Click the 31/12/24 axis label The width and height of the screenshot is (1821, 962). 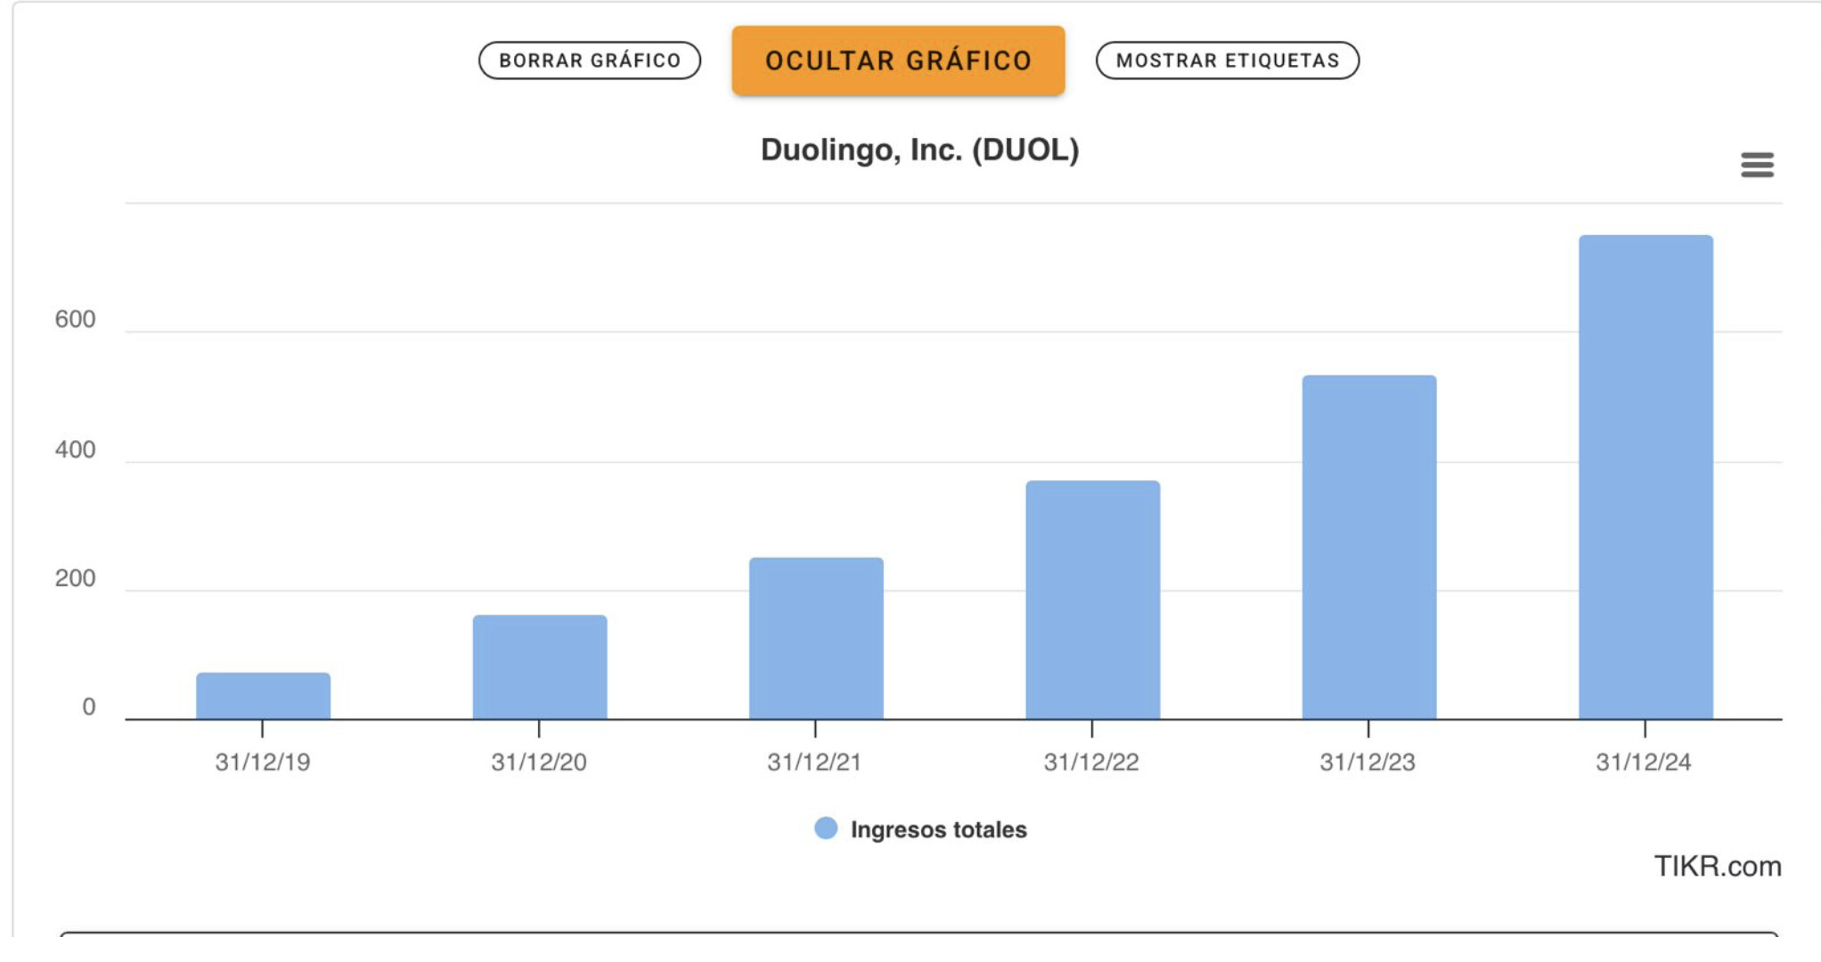click(1644, 762)
